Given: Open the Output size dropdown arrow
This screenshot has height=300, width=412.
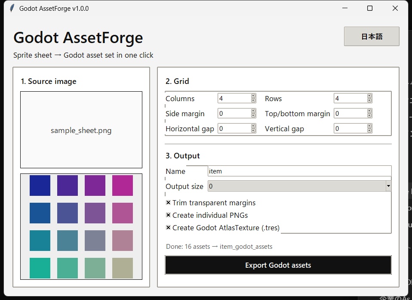Looking at the screenshot, I should point(388,186).
